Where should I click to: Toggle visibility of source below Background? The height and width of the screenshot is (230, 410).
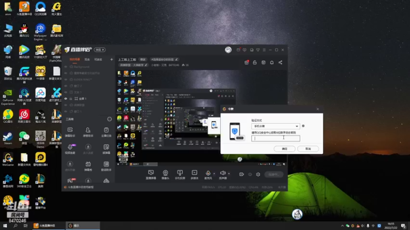coord(66,73)
